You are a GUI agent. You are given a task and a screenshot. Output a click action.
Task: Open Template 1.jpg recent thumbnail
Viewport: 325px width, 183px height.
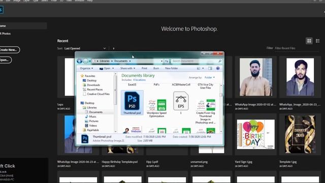click(x=300, y=134)
